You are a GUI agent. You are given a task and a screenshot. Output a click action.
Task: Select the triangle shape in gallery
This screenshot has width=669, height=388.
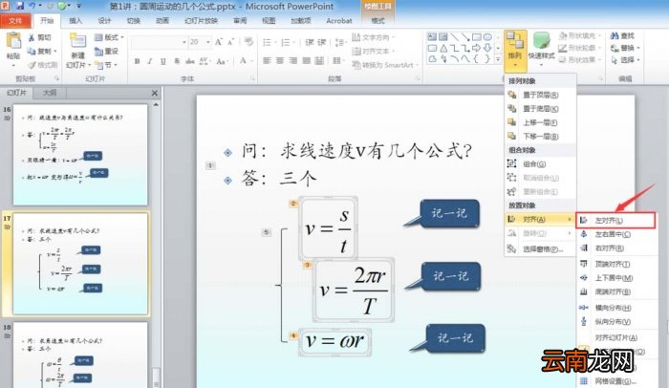[x=443, y=48]
